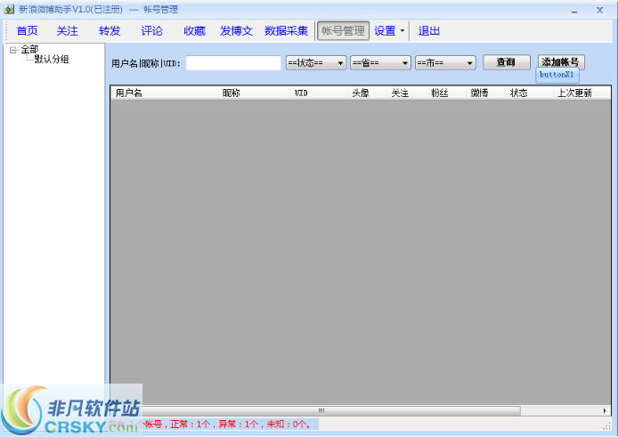Close the 新浪微博助手 window

[x=600, y=11]
